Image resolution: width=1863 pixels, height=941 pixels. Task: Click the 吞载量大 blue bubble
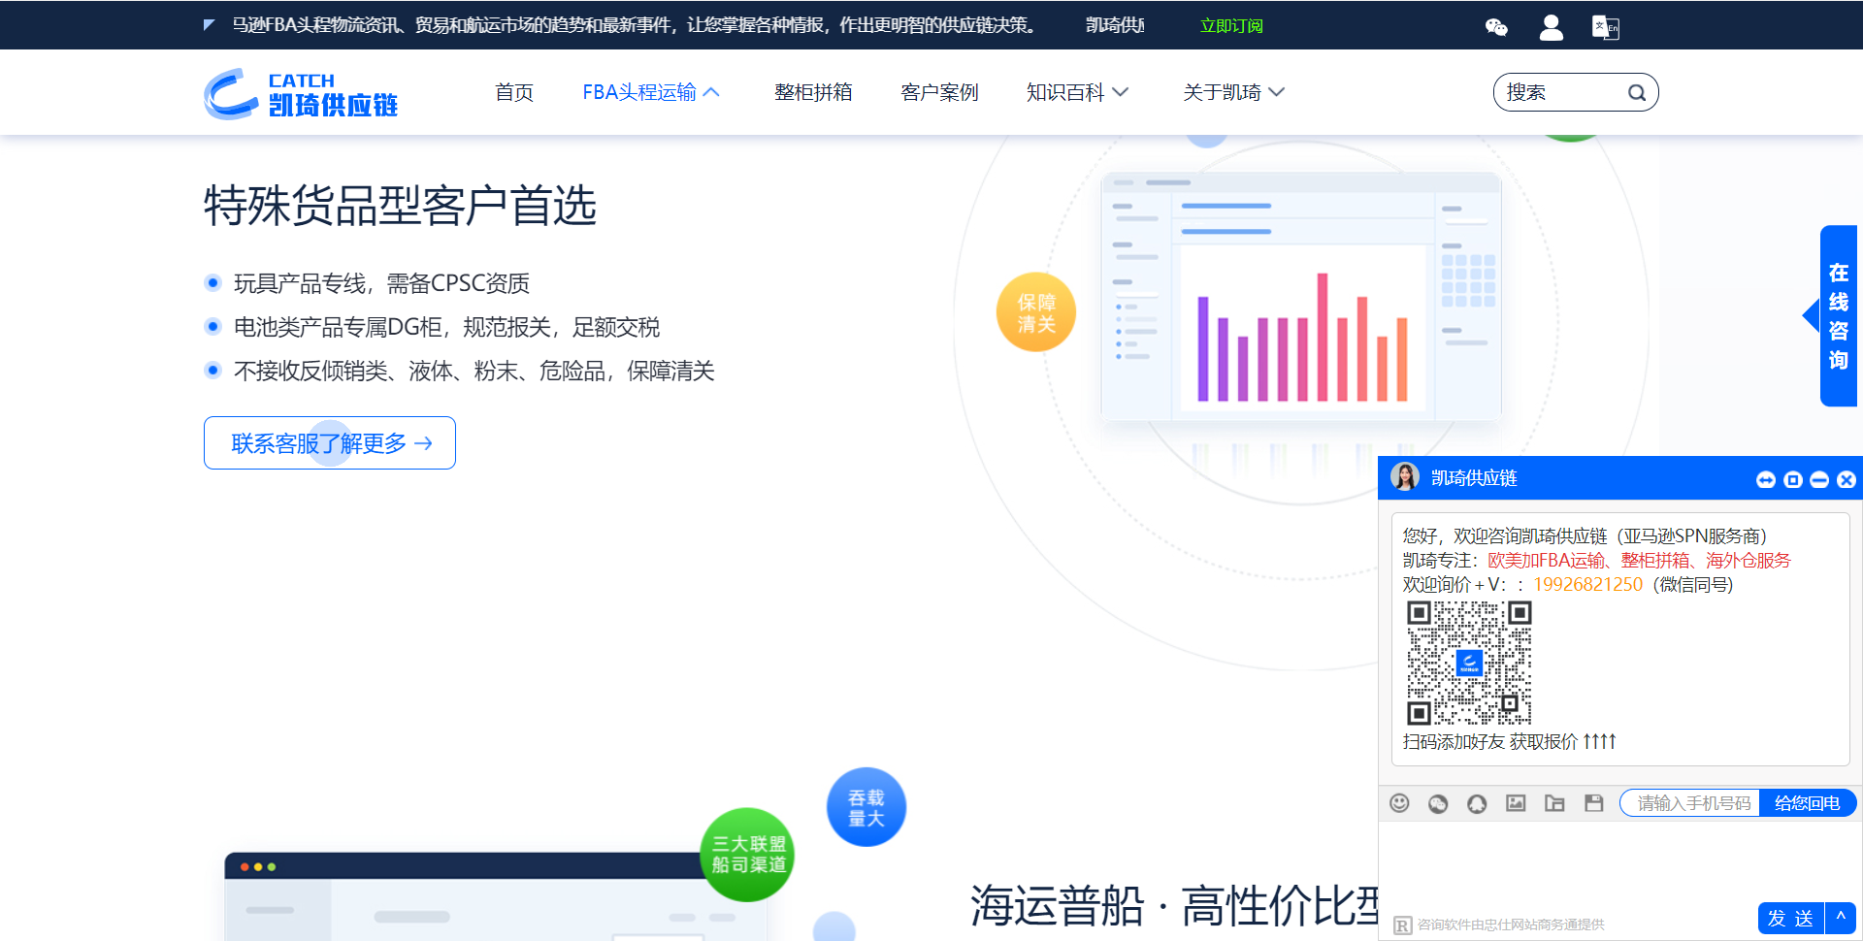866,807
